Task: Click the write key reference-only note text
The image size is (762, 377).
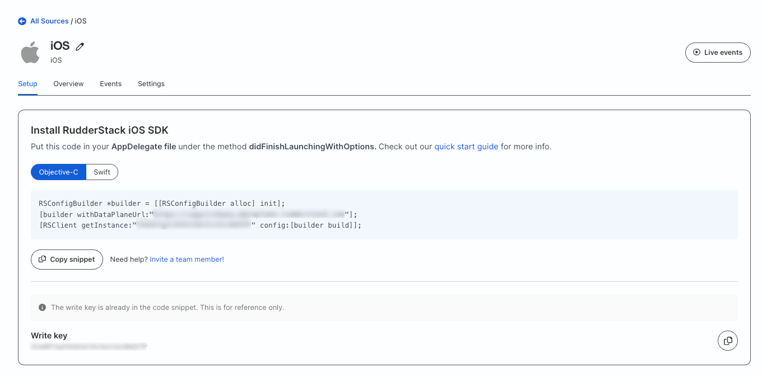Action: click(x=168, y=308)
